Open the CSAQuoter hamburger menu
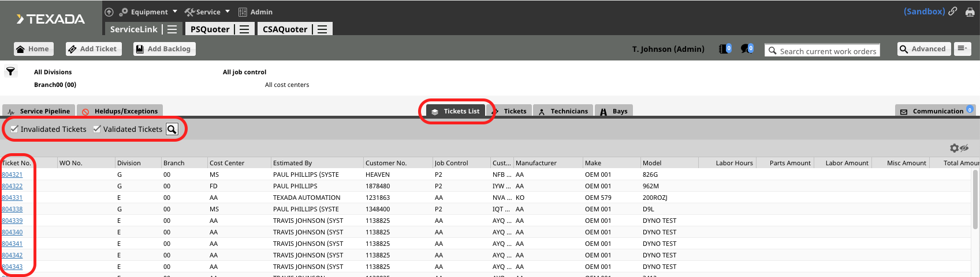This screenshot has height=277, width=980. 322,29
